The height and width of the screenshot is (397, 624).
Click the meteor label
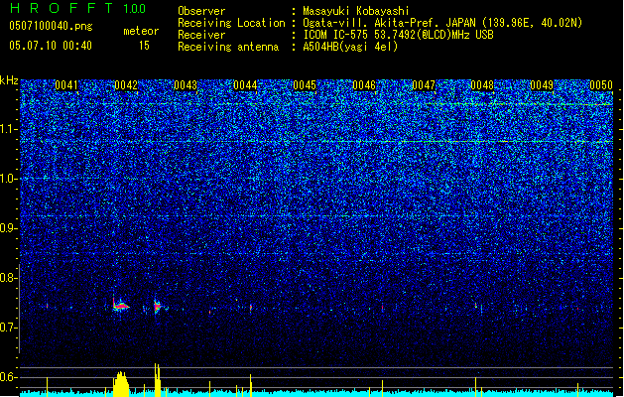point(141,31)
